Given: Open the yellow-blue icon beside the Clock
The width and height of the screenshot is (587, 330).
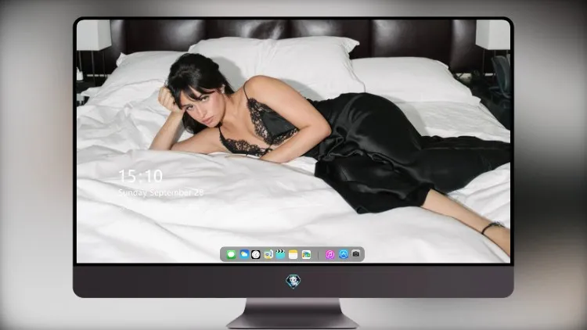Looking at the screenshot, I should tap(268, 254).
